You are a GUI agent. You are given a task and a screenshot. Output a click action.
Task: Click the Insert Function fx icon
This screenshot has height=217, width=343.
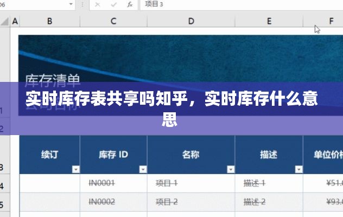[x=130, y=4]
